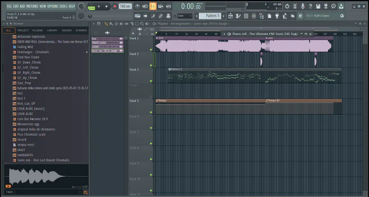Select the playlist mute tool

click(121, 24)
